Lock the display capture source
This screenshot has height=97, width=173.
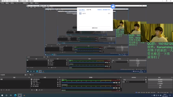point(60,86)
